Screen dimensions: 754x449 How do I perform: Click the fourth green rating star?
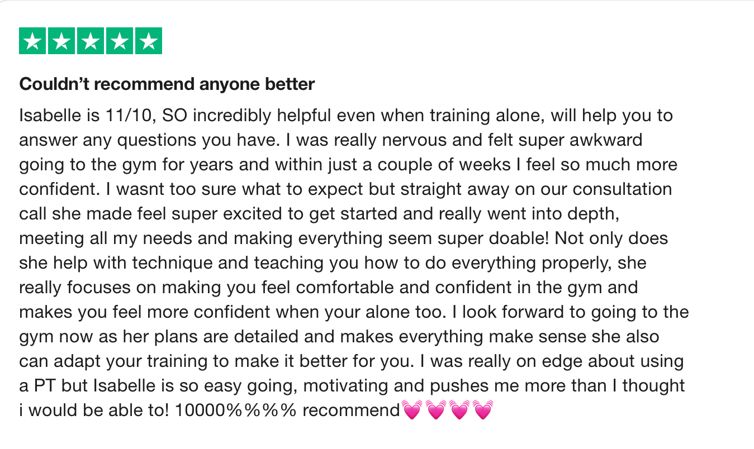[x=120, y=40]
